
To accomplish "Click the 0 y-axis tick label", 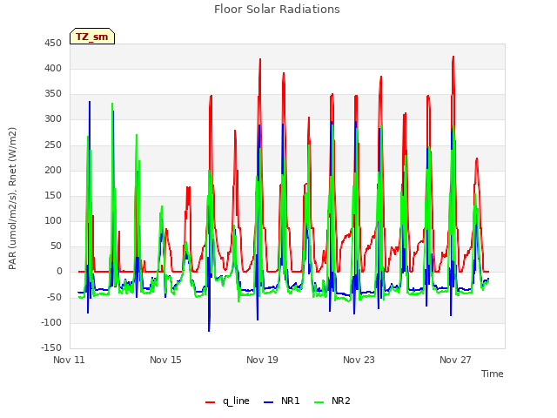I will point(59,272).
